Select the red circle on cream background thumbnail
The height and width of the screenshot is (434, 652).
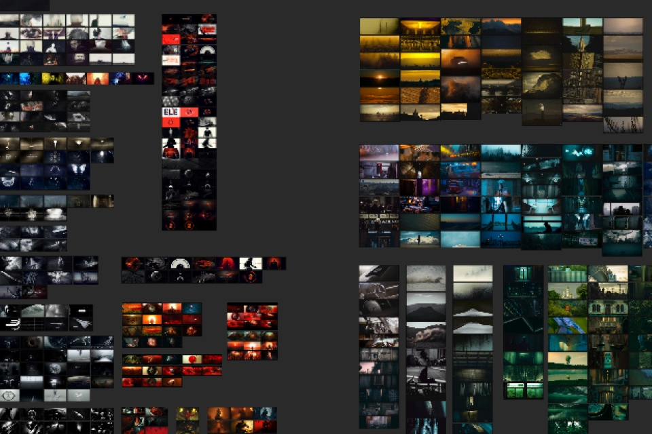pyautogui.click(x=192, y=359)
